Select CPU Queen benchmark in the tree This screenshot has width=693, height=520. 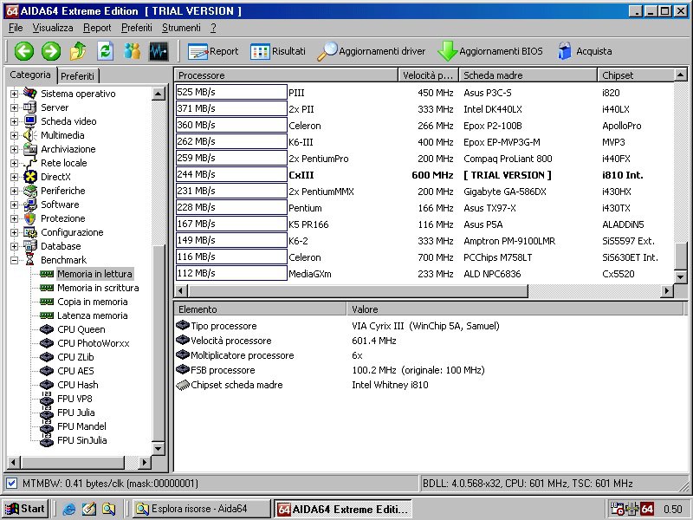point(81,329)
